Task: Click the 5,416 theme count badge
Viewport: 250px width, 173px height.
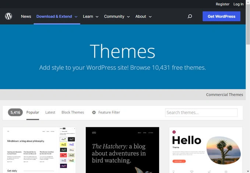Action: 15,112
